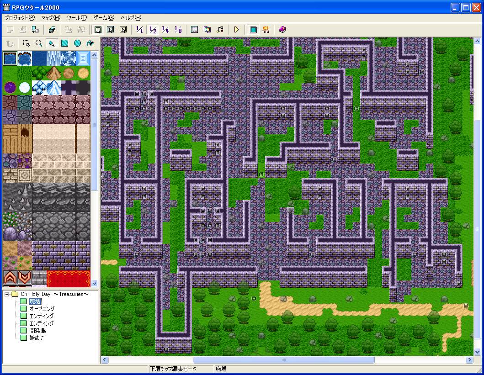The image size is (484, 375).
Task: Click the Save Map toolbar icon
Action: pos(69,30)
